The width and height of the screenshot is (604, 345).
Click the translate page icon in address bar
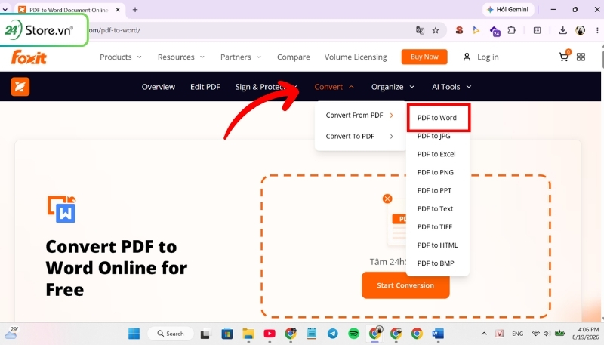tap(420, 30)
